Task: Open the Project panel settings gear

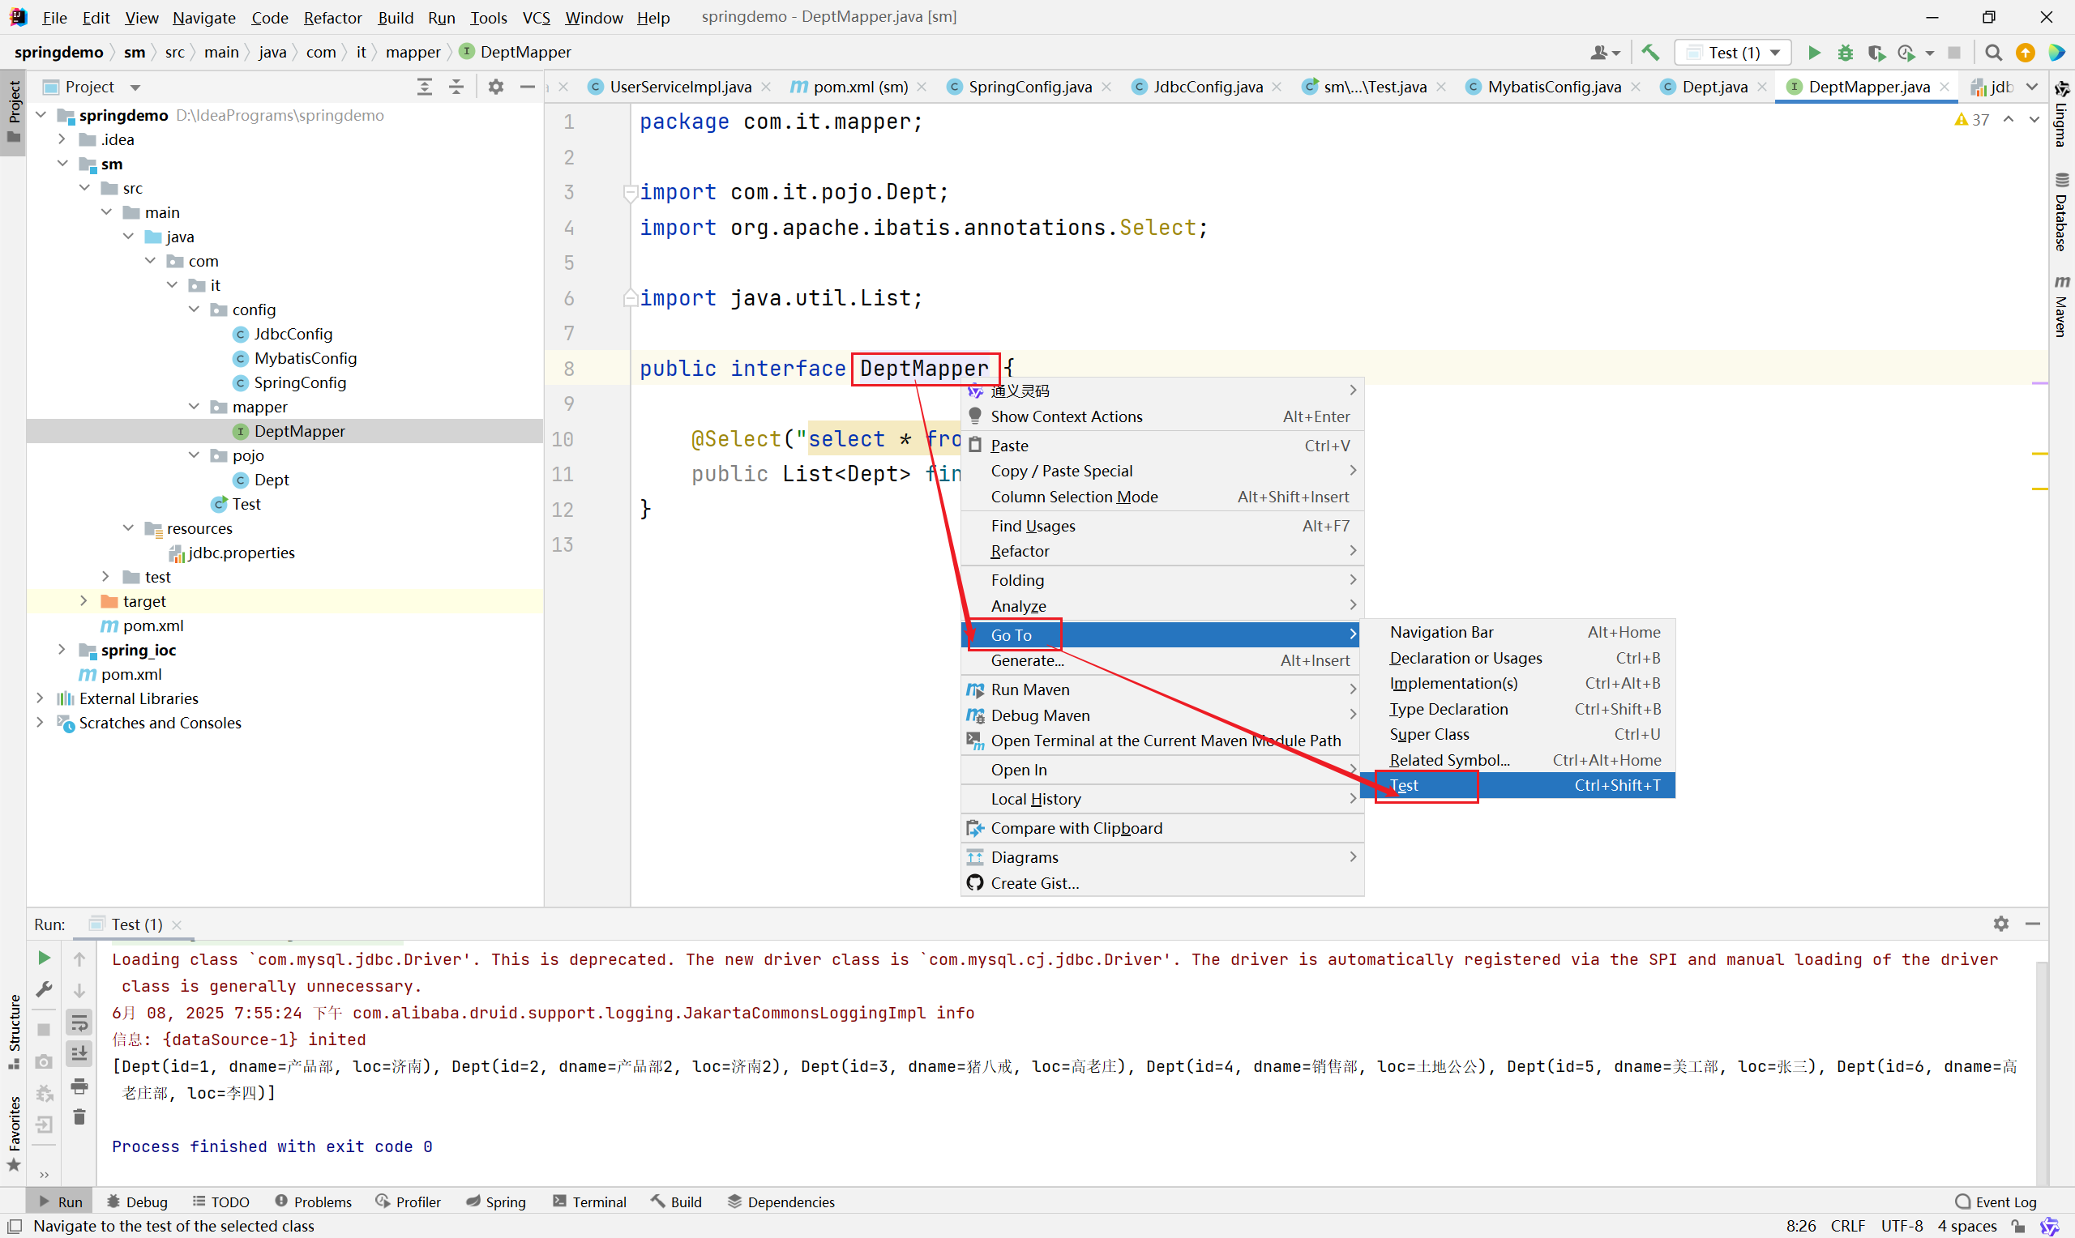Action: click(495, 87)
